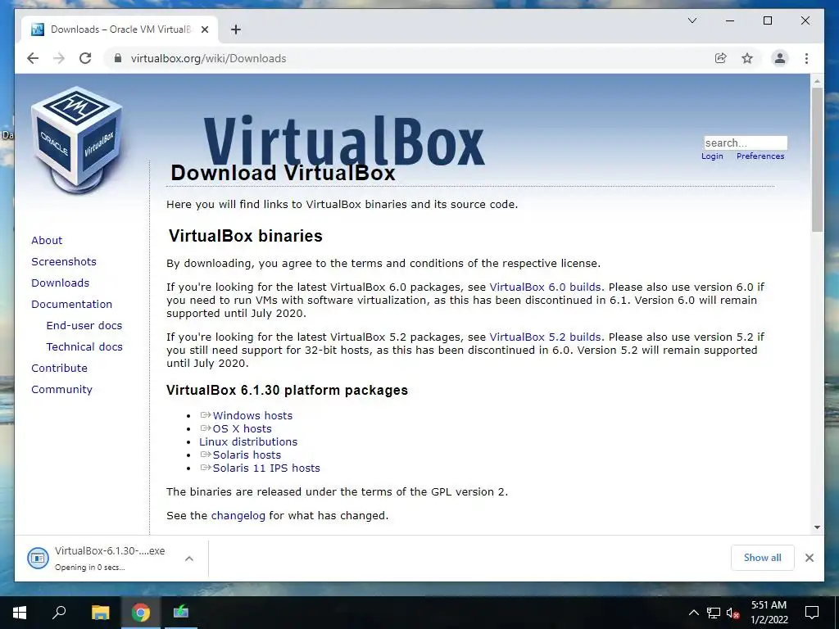Click the Login link

click(x=712, y=156)
